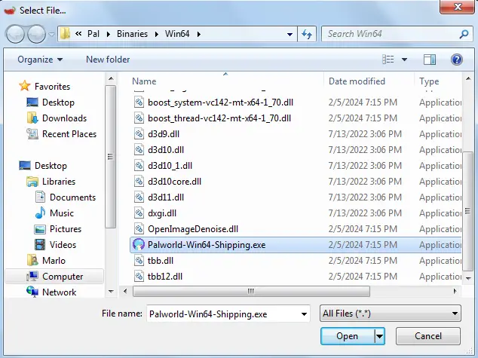Show hidden path chevrons before Pal
478x358 pixels.
[x=78, y=33]
